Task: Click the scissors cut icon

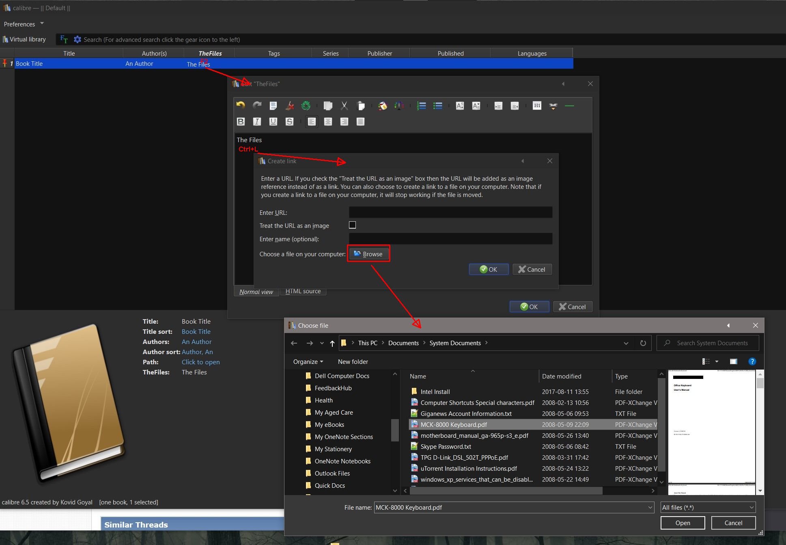Action: coord(344,106)
